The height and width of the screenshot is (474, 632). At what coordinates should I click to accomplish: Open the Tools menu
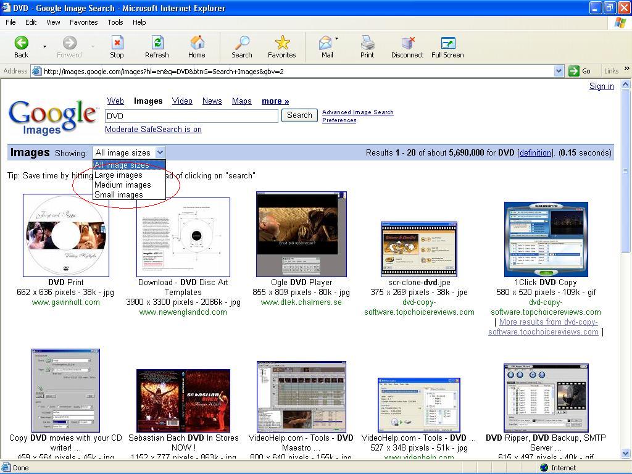click(x=115, y=22)
